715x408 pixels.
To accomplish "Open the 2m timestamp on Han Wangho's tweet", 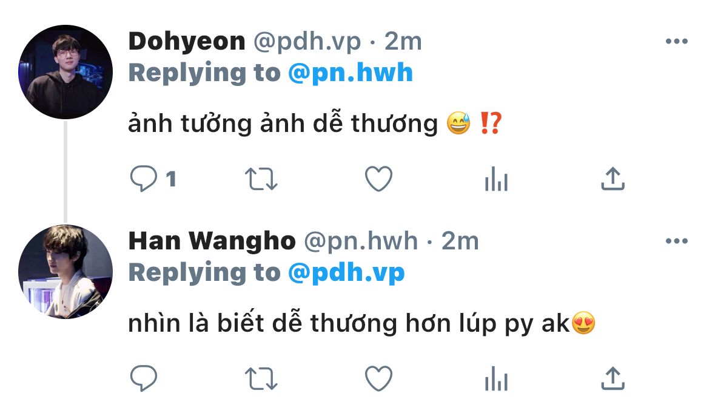I will pos(460,241).
